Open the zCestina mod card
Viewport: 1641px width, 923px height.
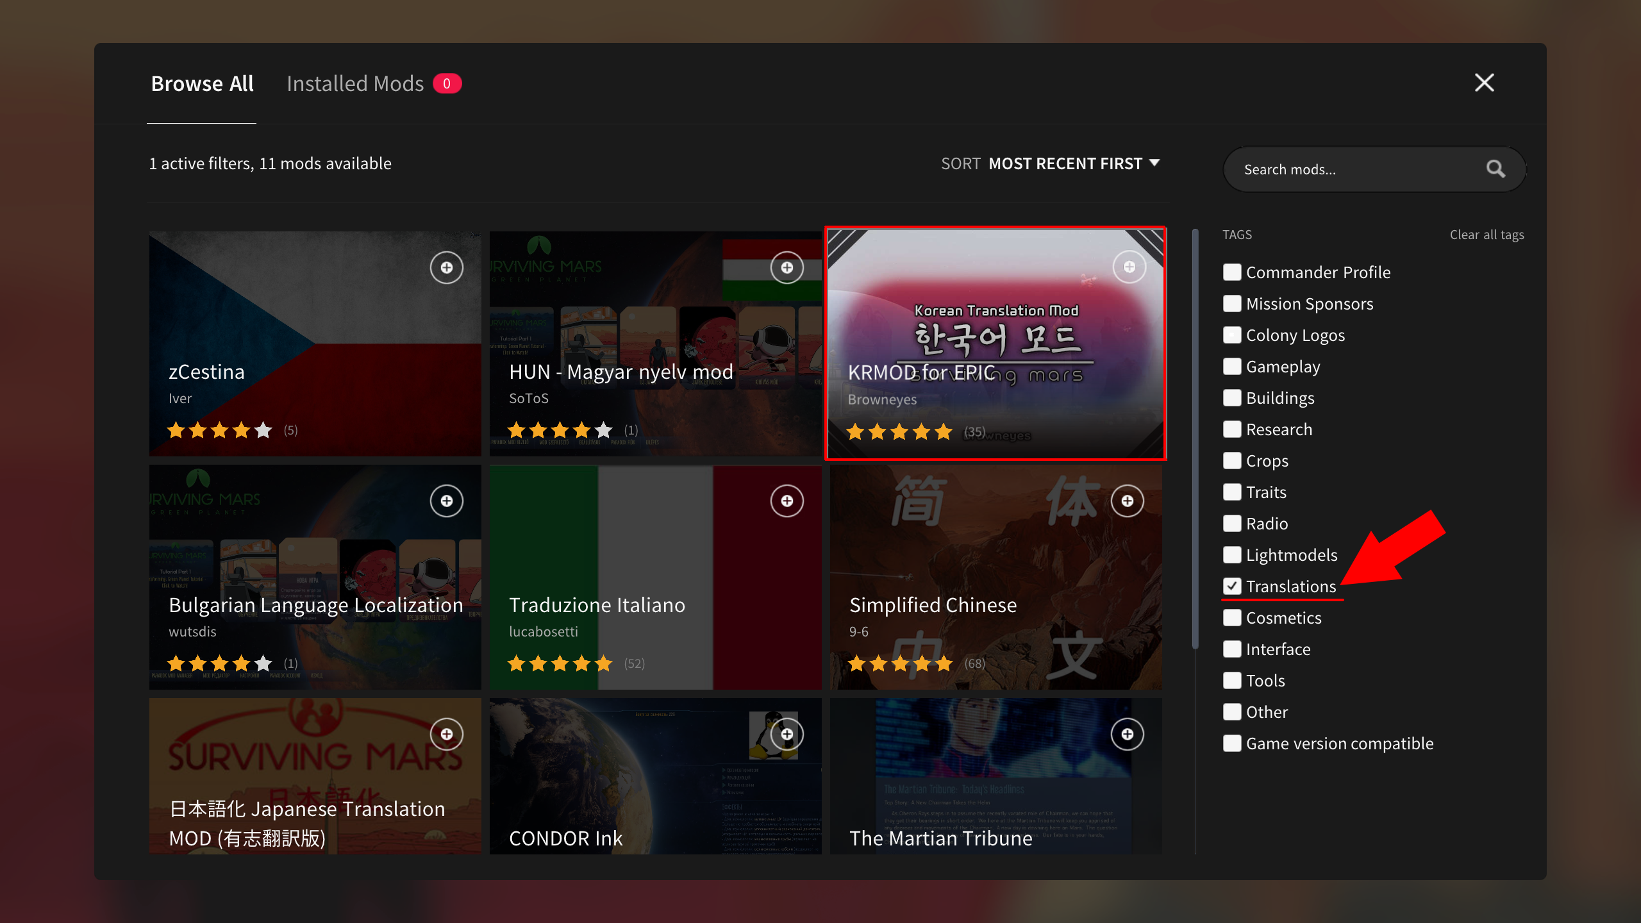point(315,344)
